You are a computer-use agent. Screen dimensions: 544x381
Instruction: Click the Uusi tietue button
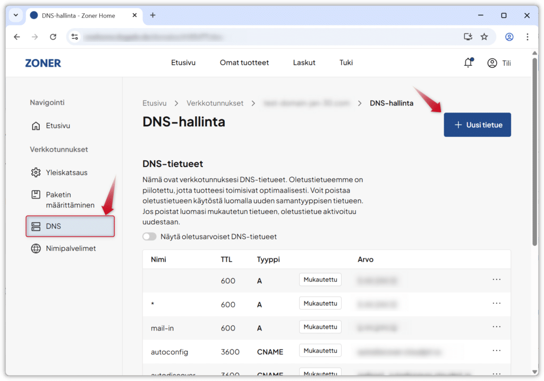coord(477,125)
